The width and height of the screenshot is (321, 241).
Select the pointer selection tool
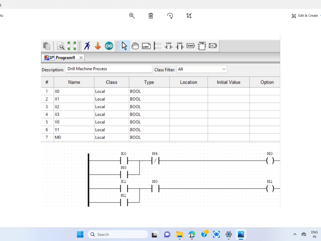(124, 46)
